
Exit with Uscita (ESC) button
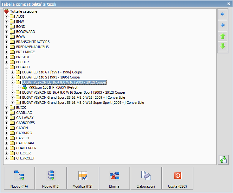(178, 178)
